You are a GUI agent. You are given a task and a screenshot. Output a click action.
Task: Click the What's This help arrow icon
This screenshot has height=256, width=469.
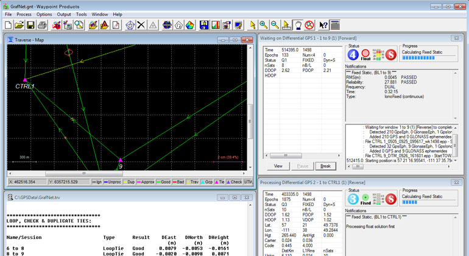click(323, 25)
